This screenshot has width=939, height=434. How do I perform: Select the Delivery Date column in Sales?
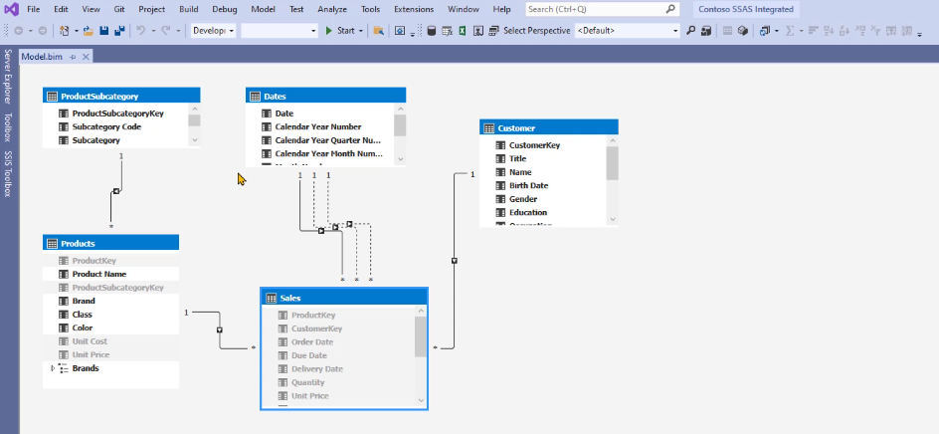pyautogui.click(x=317, y=369)
